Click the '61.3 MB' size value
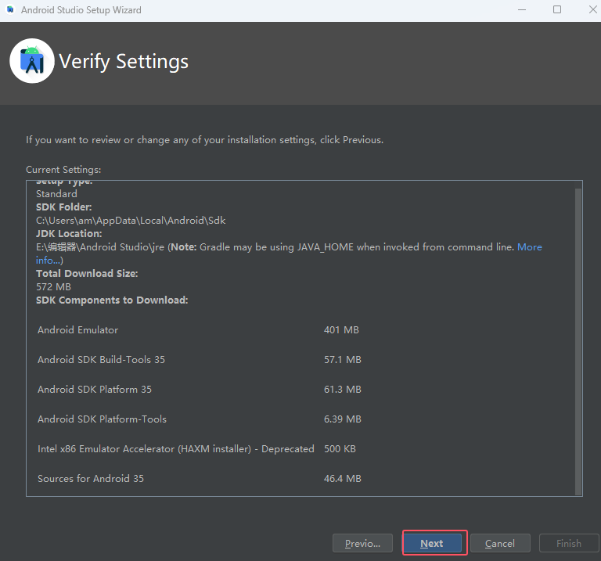The height and width of the screenshot is (561, 601). (343, 390)
